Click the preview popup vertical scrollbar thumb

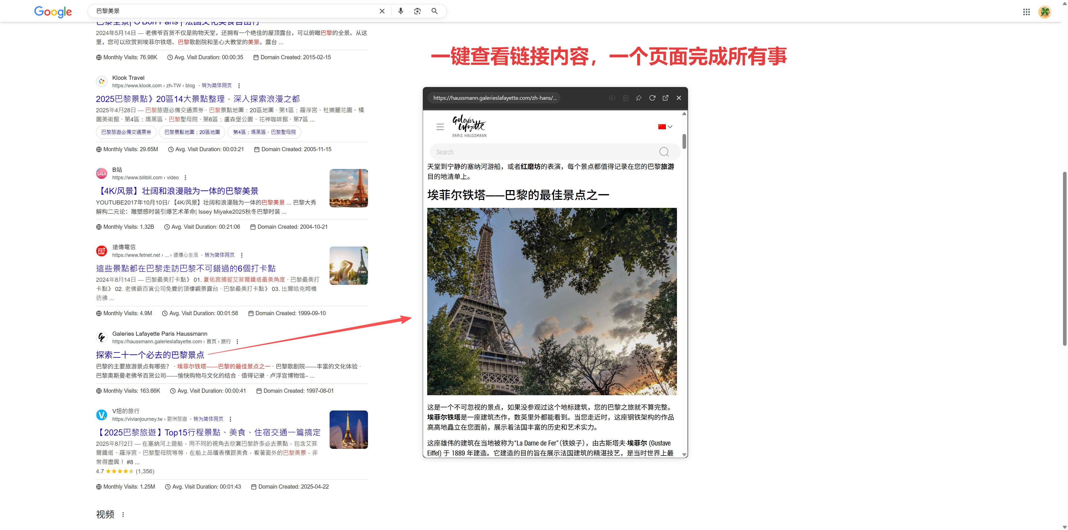[x=684, y=141]
